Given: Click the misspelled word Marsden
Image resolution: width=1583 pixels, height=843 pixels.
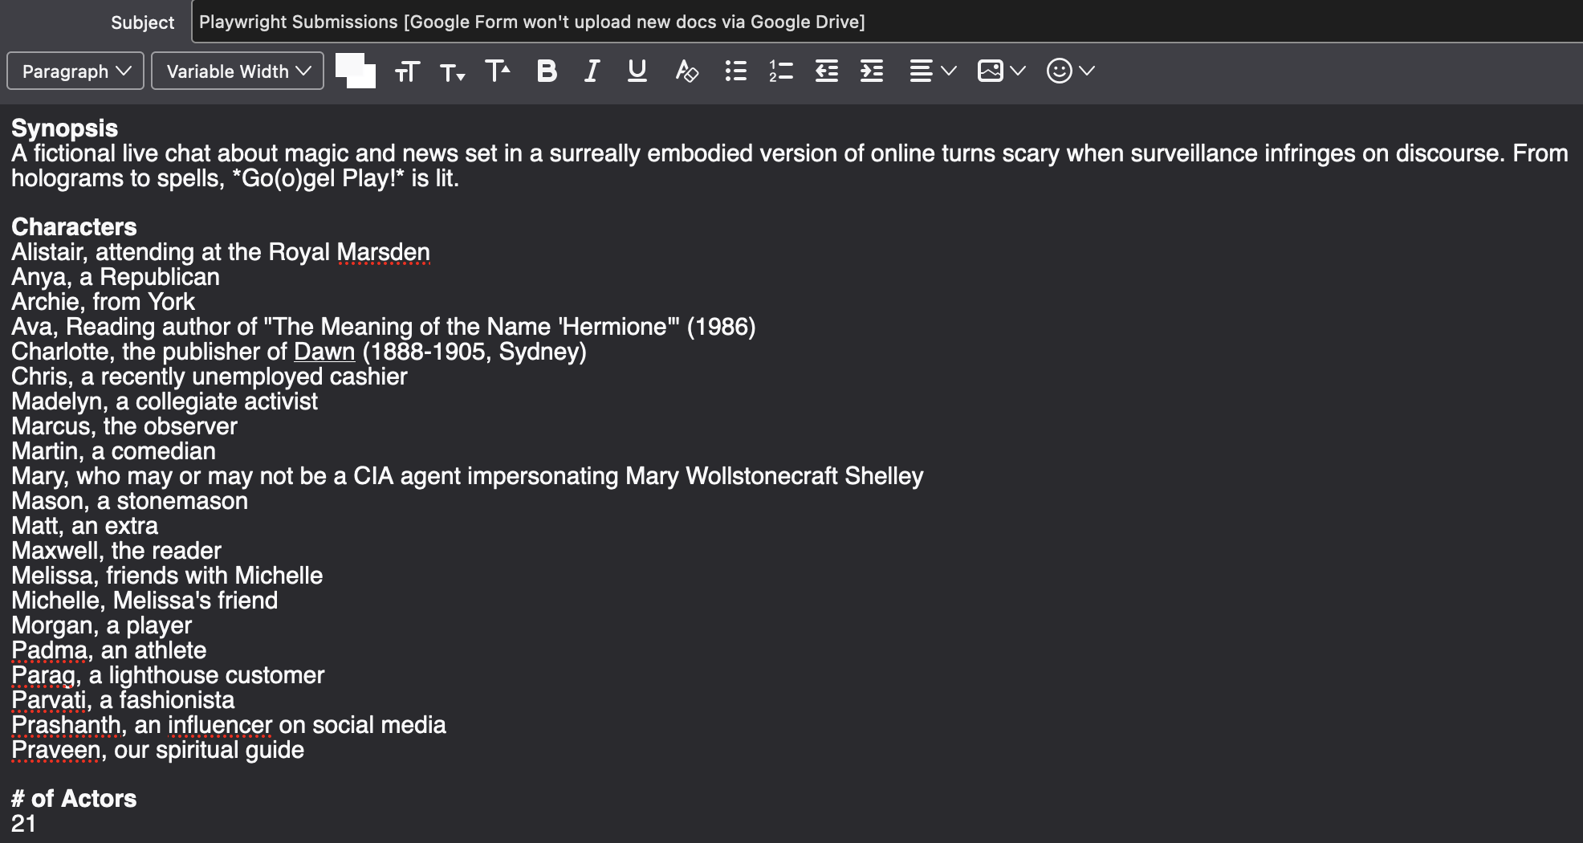Looking at the screenshot, I should (383, 252).
